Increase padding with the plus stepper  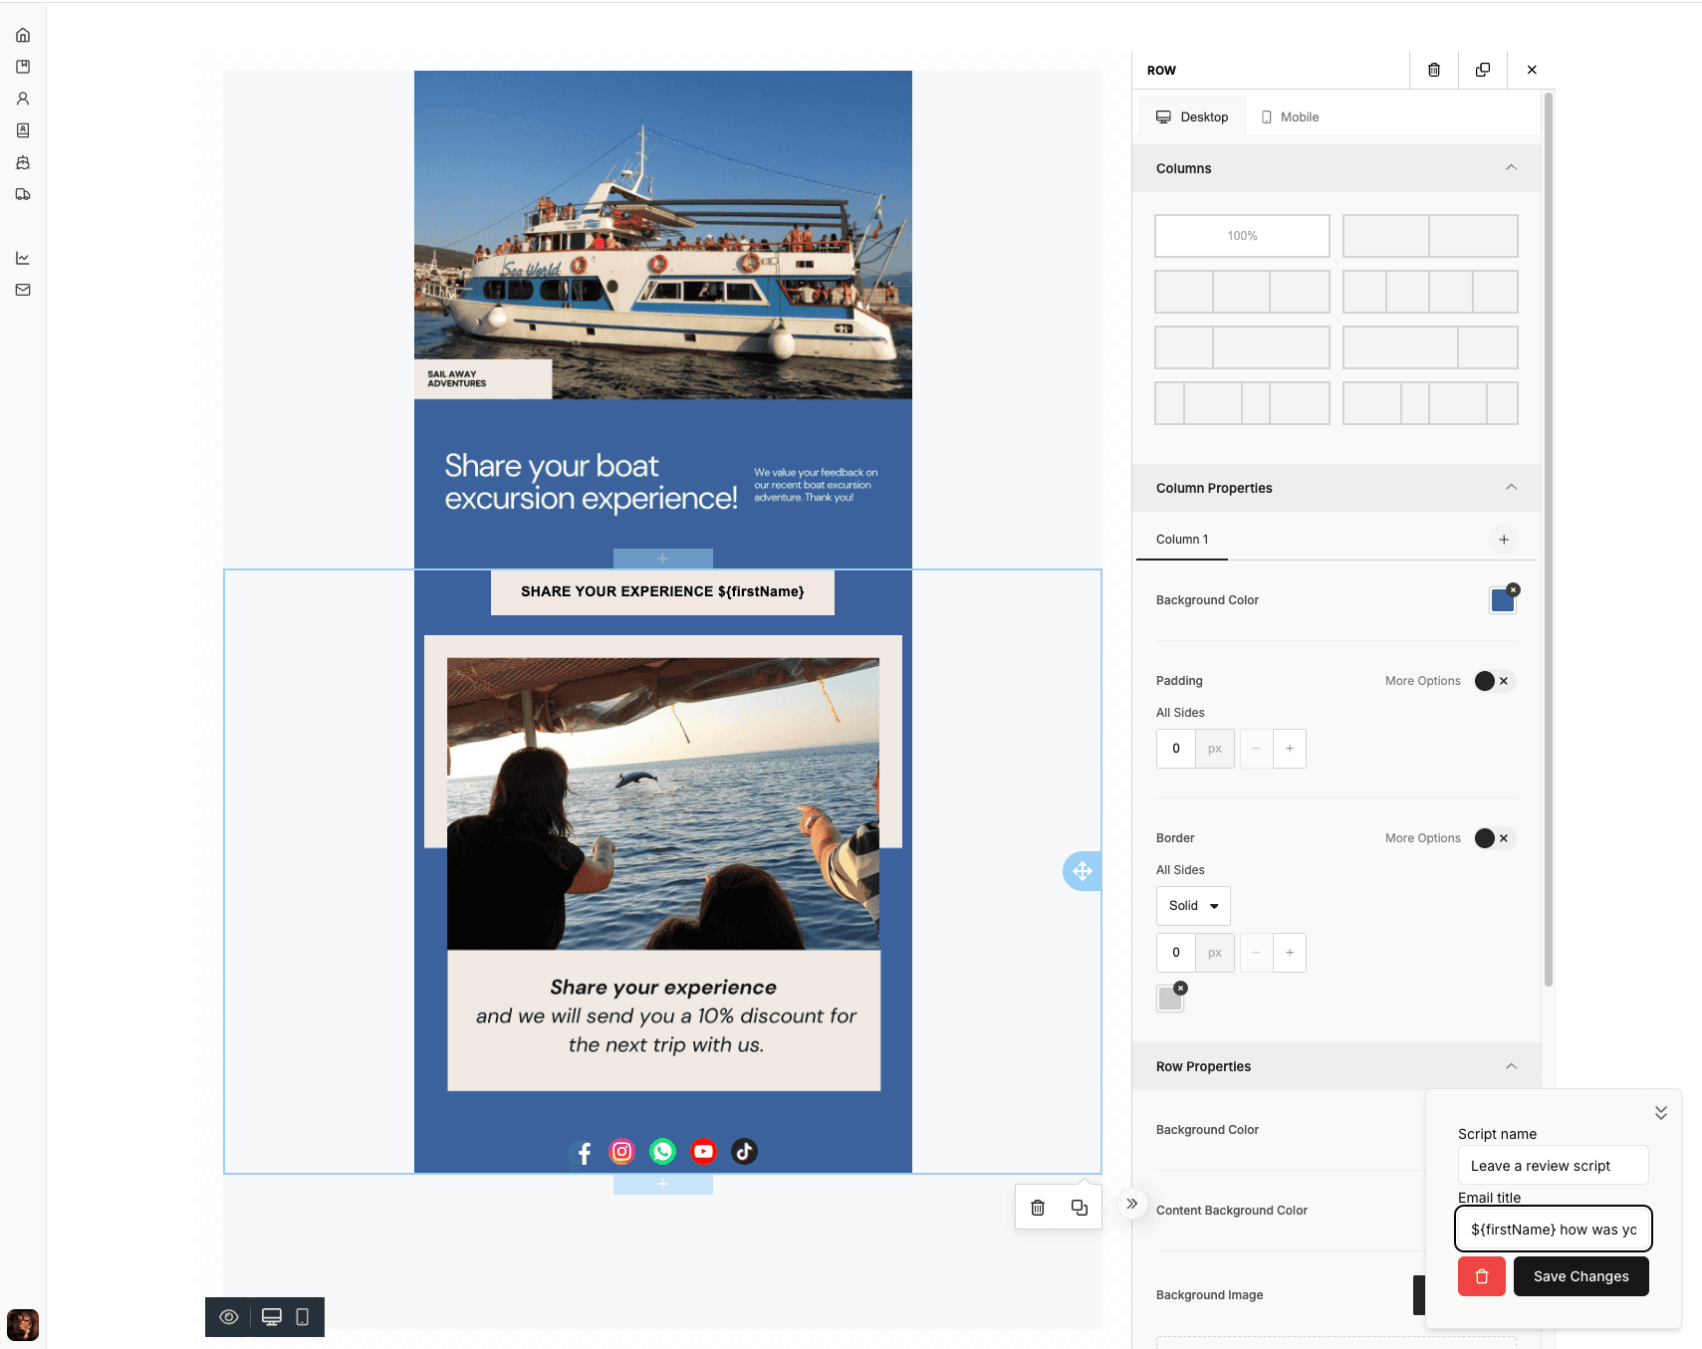click(1290, 749)
